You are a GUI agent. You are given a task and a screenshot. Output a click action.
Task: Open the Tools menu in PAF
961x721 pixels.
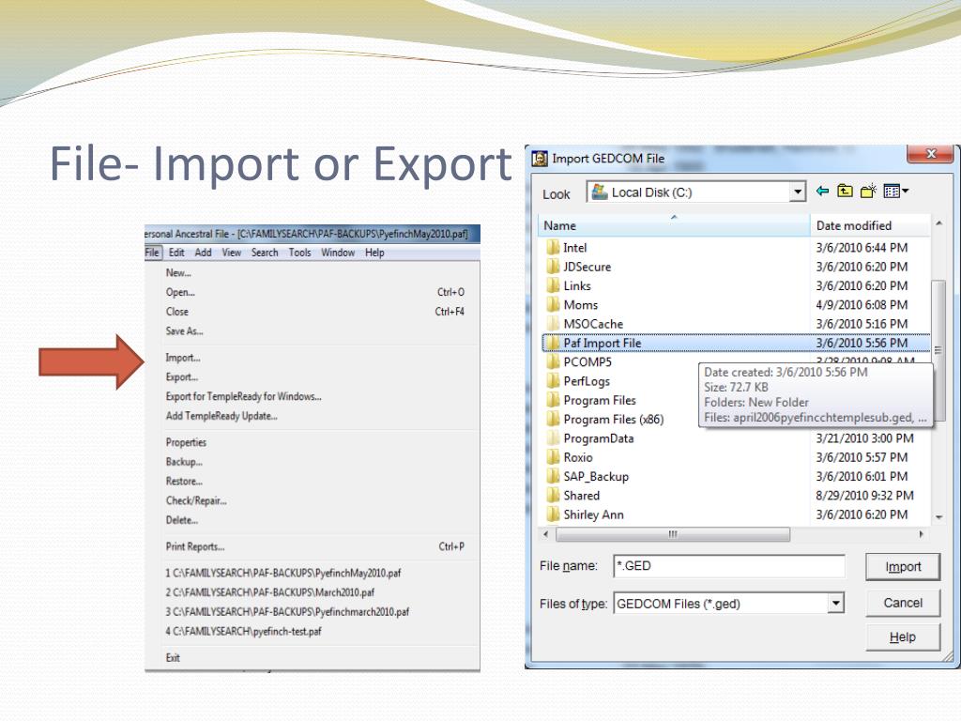(x=299, y=253)
